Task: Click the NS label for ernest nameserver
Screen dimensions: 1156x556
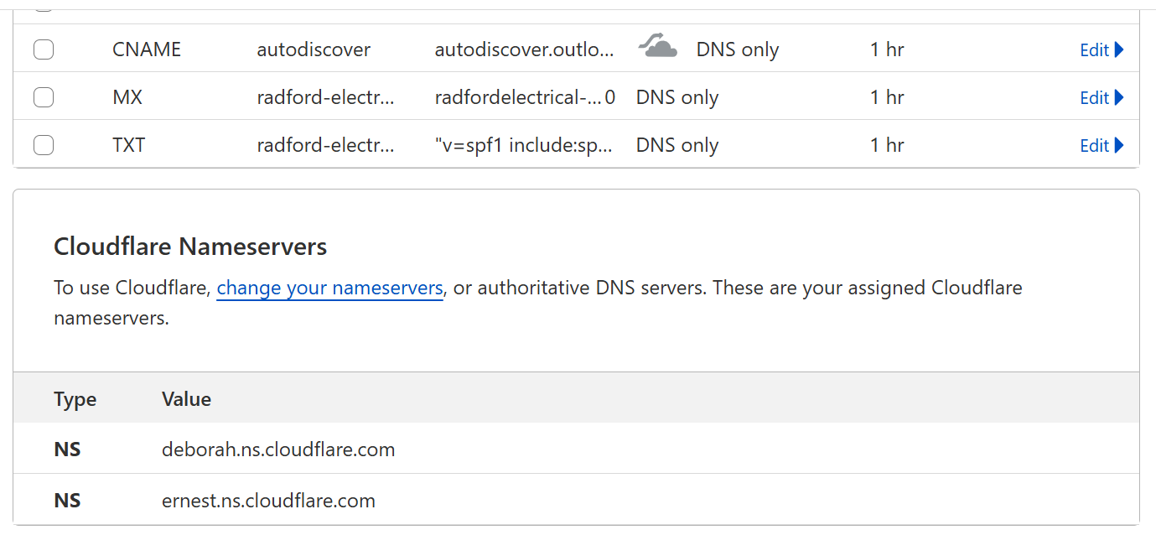Action: tap(67, 501)
